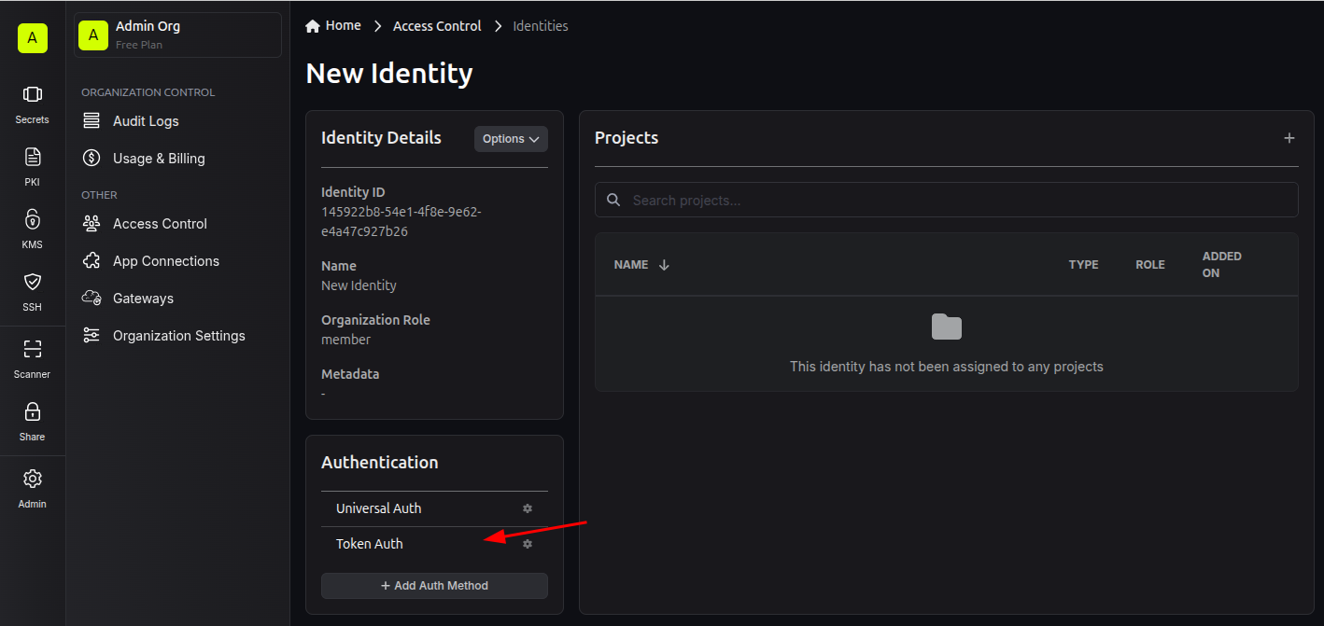Open Universal Auth settings gear
Viewport: 1324px width, 626px height.
tap(528, 508)
